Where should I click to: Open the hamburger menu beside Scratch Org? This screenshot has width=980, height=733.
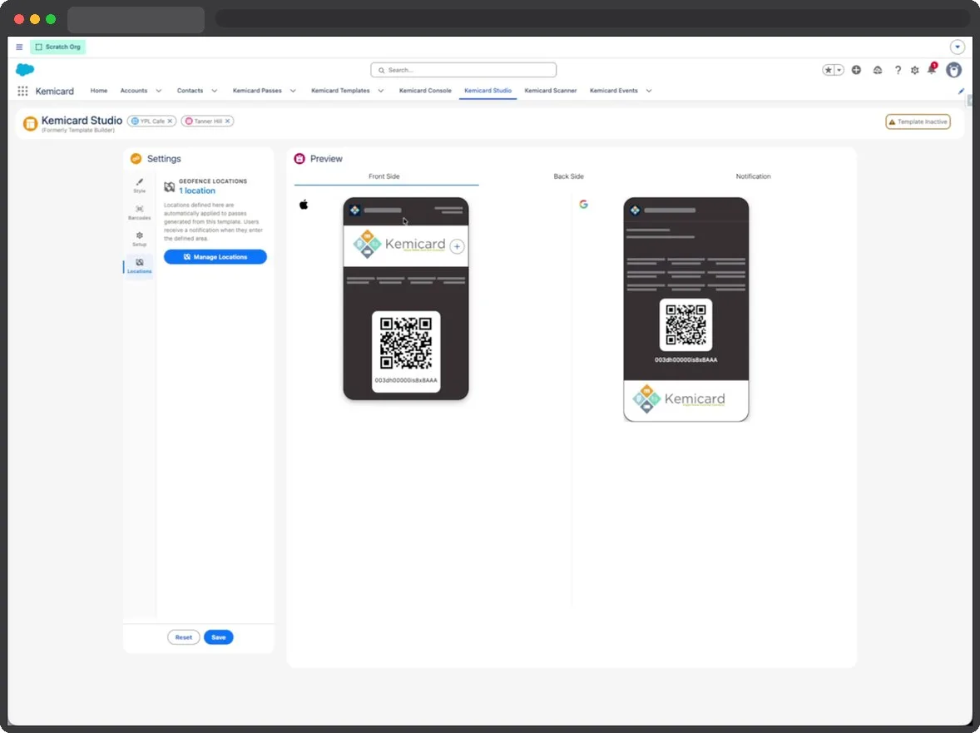point(19,47)
